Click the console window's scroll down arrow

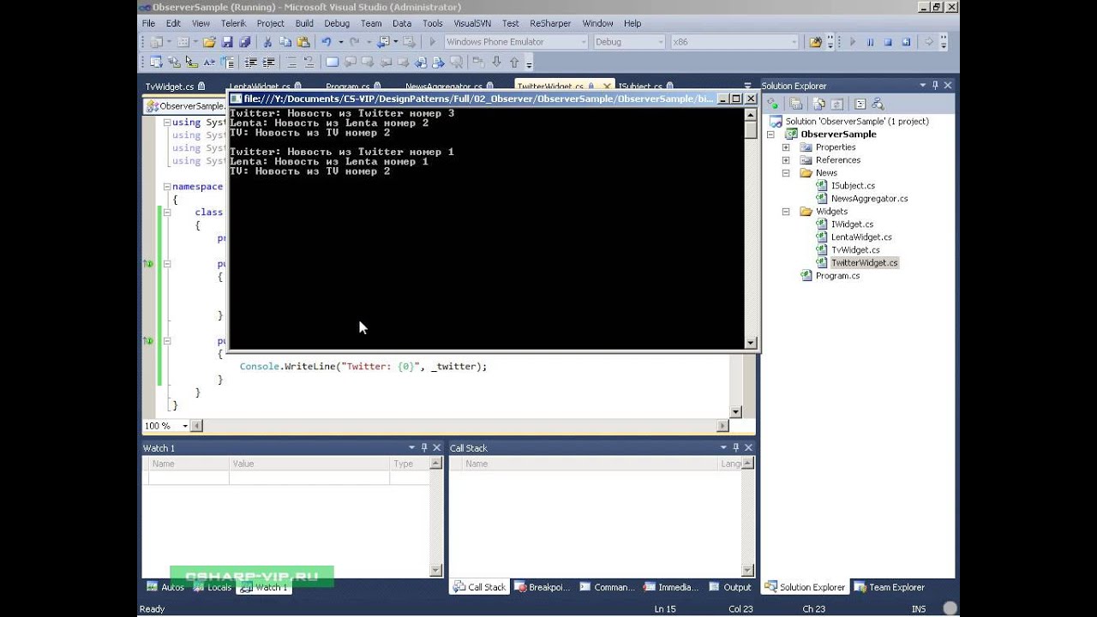pyautogui.click(x=751, y=343)
